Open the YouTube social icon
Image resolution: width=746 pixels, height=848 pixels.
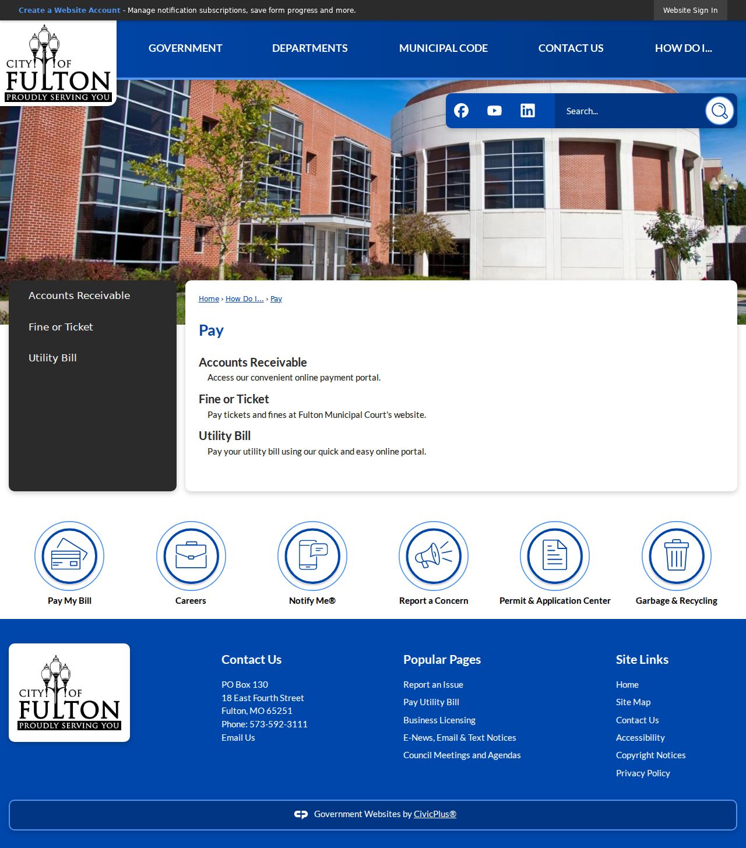(x=494, y=111)
